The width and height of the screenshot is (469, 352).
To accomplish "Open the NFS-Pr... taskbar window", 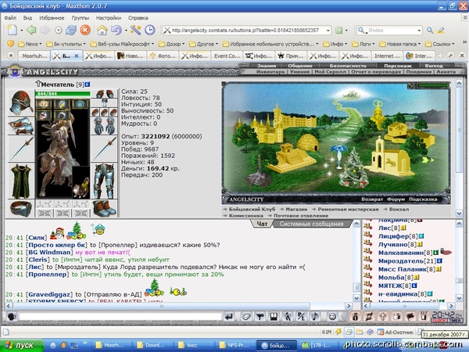I will 234,345.
